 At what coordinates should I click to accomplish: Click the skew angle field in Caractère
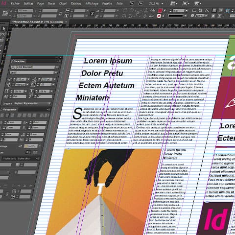coord(45,96)
